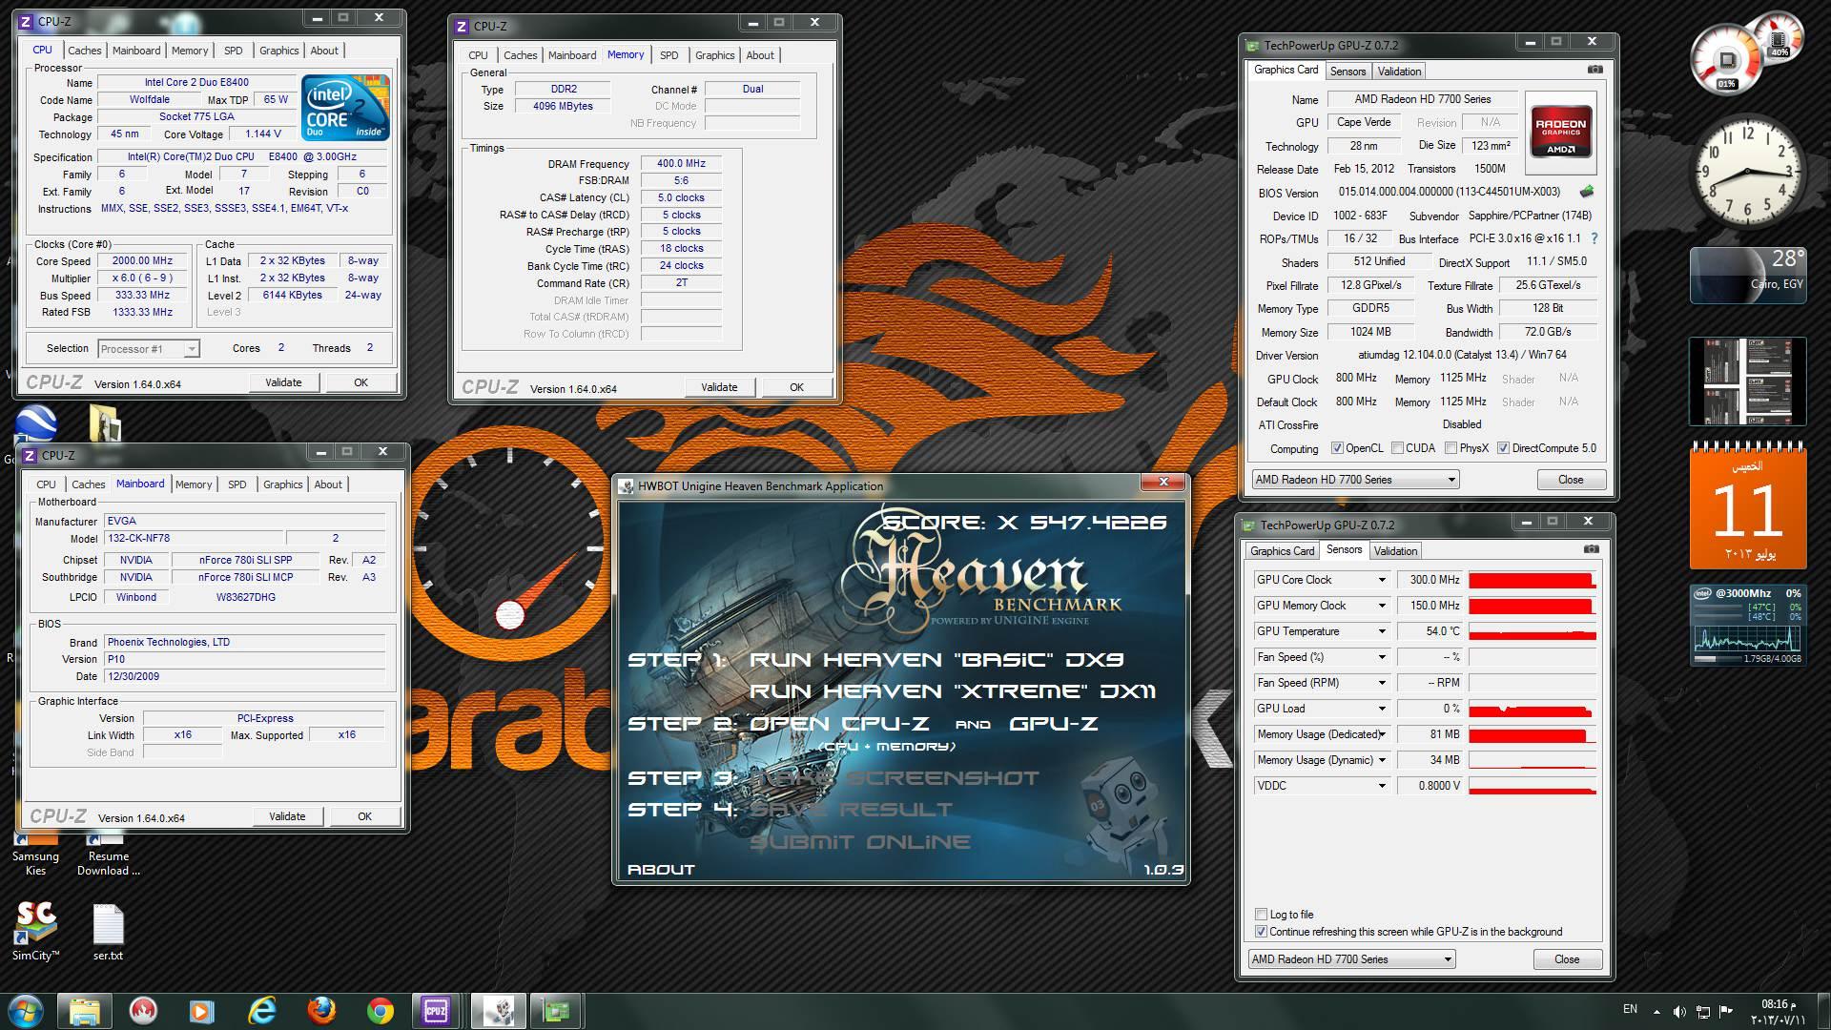The image size is (1831, 1030).
Task: Expand the GPU Load sensor dropdown
Action: click(x=1381, y=709)
